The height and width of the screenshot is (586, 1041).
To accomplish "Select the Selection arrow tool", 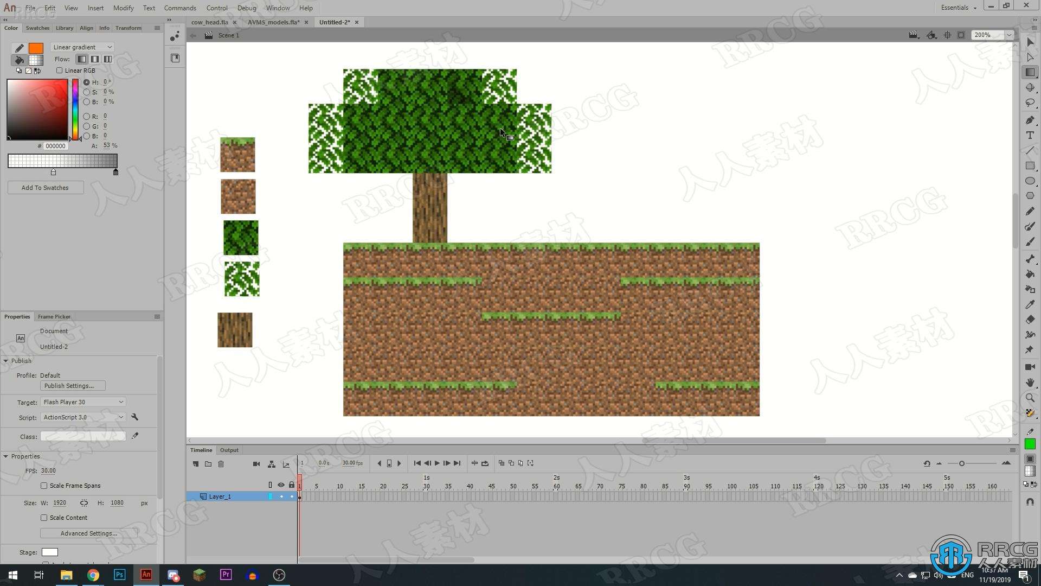I will pos(1030,42).
